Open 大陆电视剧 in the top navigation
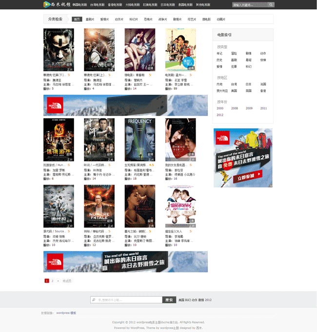 132,5
